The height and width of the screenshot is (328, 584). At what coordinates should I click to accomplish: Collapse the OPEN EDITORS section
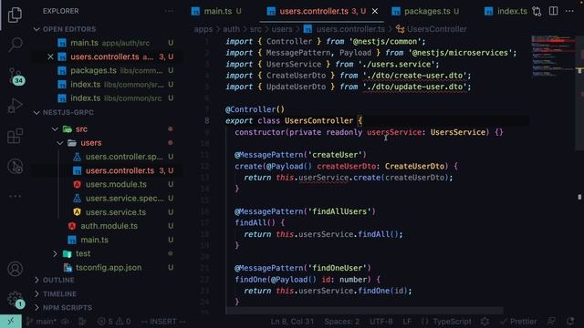click(69, 29)
